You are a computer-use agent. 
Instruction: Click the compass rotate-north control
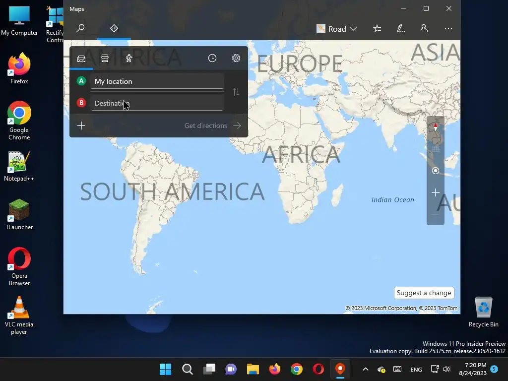coord(436,127)
